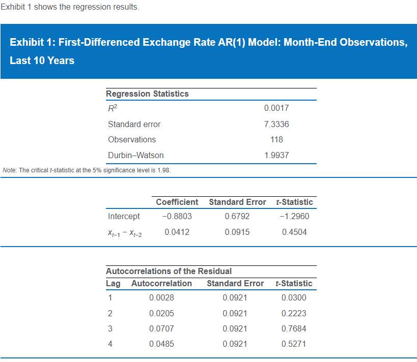
Task: Click the Exhibit 1 blue title banner
Action: click(208, 51)
